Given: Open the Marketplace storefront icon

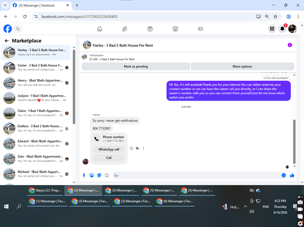Looking at the screenshot, I should (x=175, y=29).
